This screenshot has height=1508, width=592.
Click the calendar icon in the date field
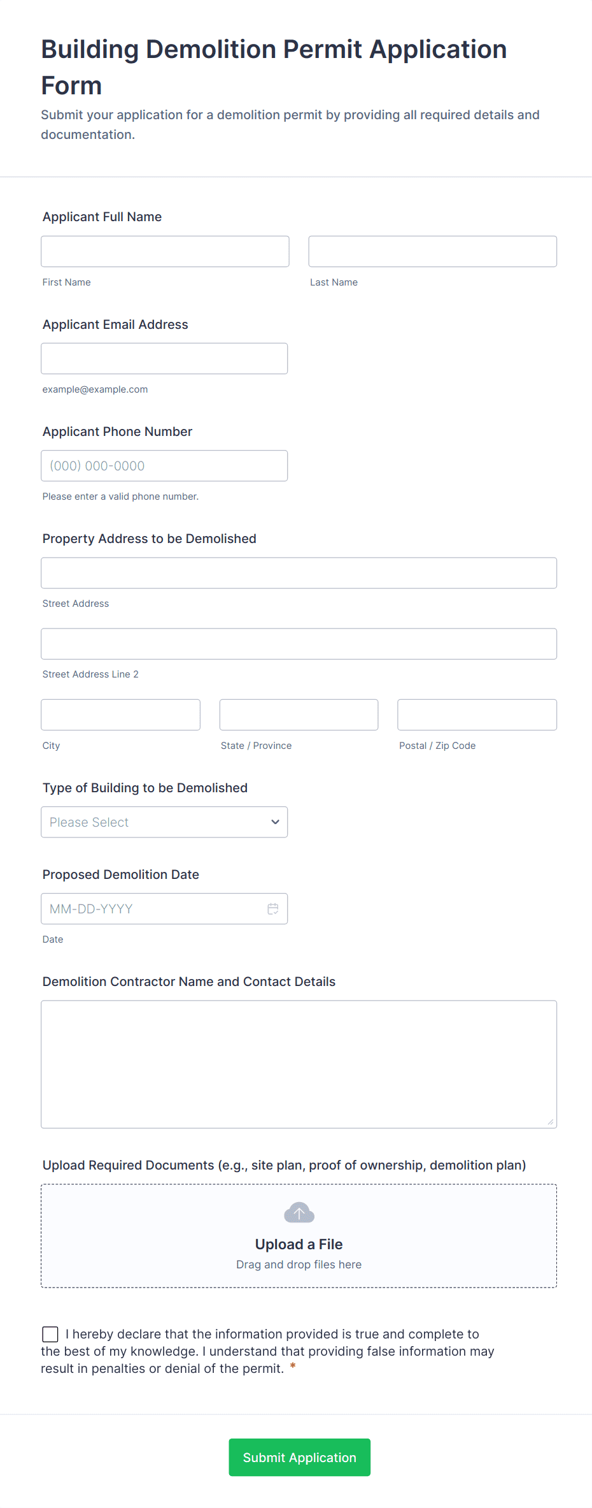click(272, 909)
